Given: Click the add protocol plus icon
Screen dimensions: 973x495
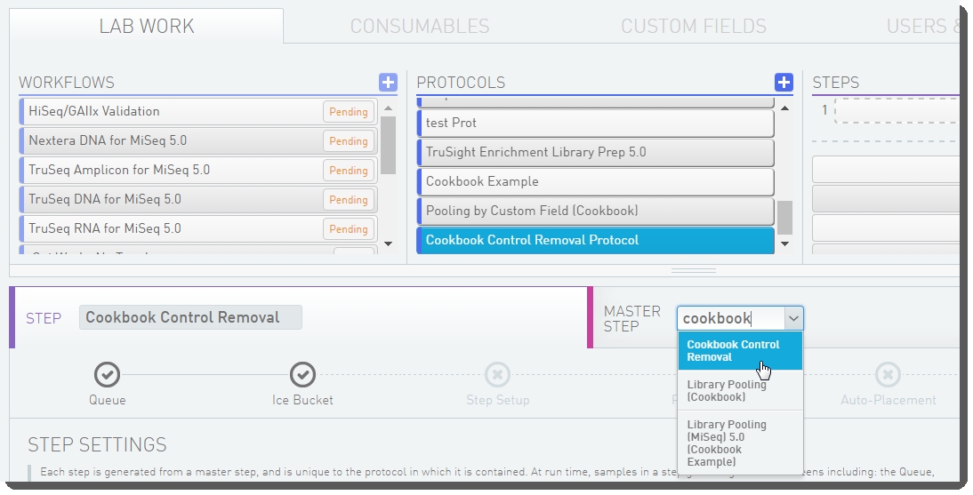Looking at the screenshot, I should click(x=784, y=83).
